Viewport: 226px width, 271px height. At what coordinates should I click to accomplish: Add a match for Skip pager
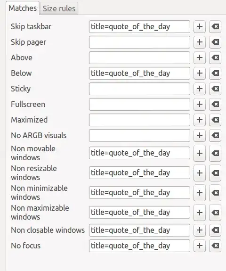coord(200,42)
